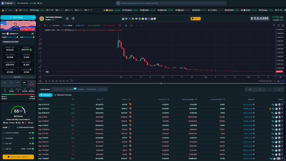Open the X (Twitter) social link icon
This screenshot has width=286, height=161.
(130, 19)
